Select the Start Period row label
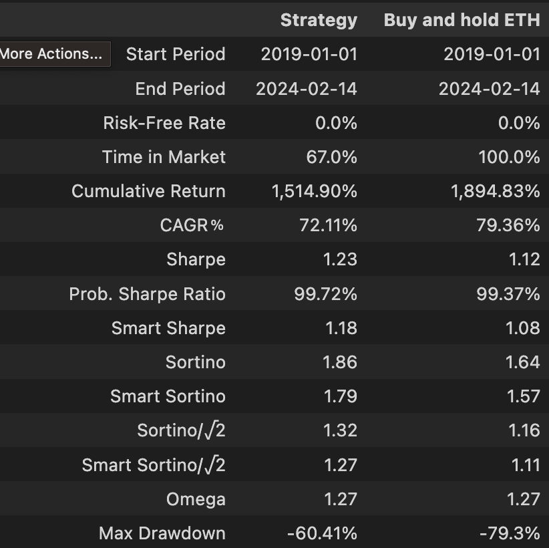The image size is (549, 548). (x=176, y=54)
